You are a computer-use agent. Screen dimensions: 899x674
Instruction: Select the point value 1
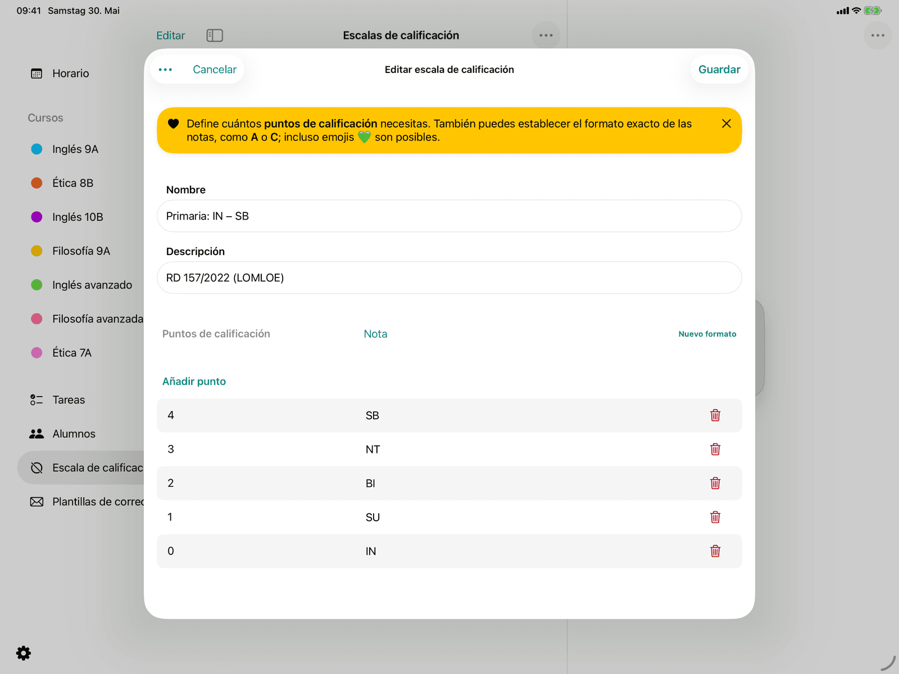170,517
